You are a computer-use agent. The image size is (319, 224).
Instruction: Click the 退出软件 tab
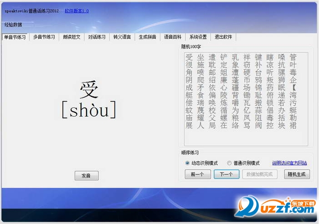(223, 37)
